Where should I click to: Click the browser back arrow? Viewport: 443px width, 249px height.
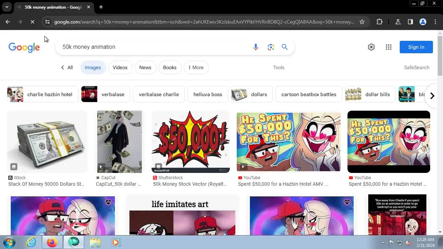(x=8, y=22)
